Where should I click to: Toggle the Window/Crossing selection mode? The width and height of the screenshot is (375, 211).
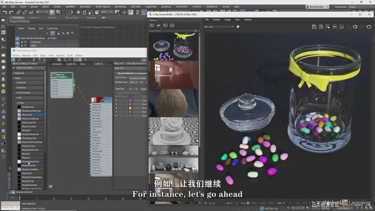tap(71, 12)
